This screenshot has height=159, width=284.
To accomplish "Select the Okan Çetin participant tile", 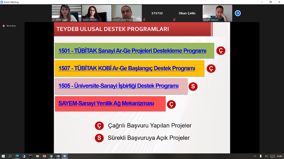I will pos(187,13).
